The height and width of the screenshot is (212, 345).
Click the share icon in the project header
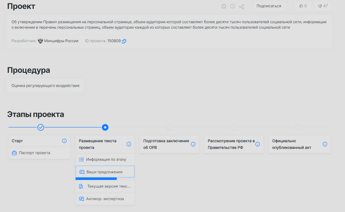click(x=241, y=6)
